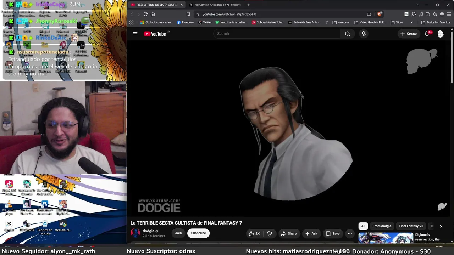Viewport: 454px width, 255px height.
Task: Open Twitter bookmark
Action: [205, 22]
